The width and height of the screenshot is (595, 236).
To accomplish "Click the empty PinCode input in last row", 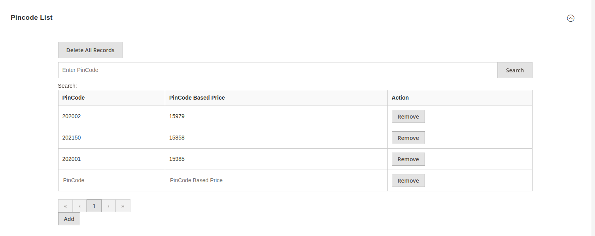I will pyautogui.click(x=111, y=180).
